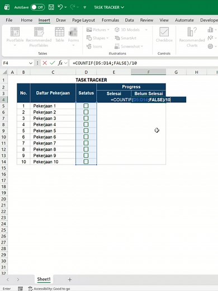Open the View tab
Screen dimensions: 218x291
164,20
